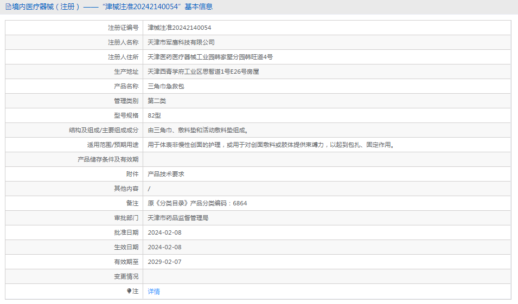Screen dimensions: 518x304
Task: Select registration number 津械注准20242140054 in table
Action: tap(180, 28)
